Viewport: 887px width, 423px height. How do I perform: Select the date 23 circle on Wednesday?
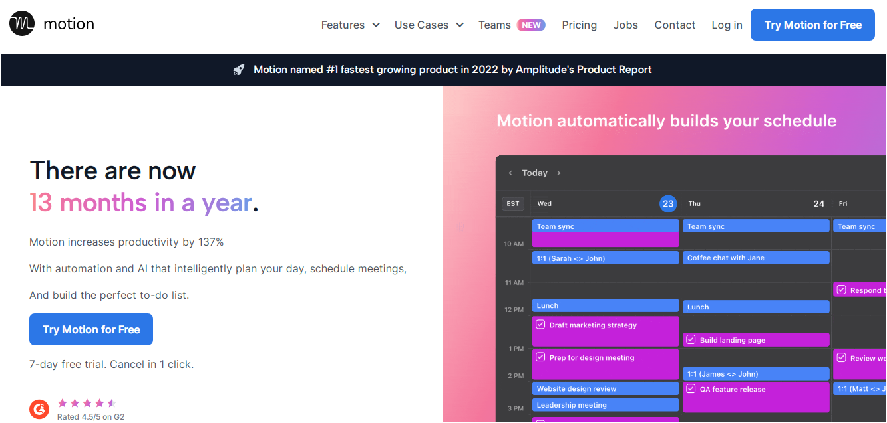point(668,203)
